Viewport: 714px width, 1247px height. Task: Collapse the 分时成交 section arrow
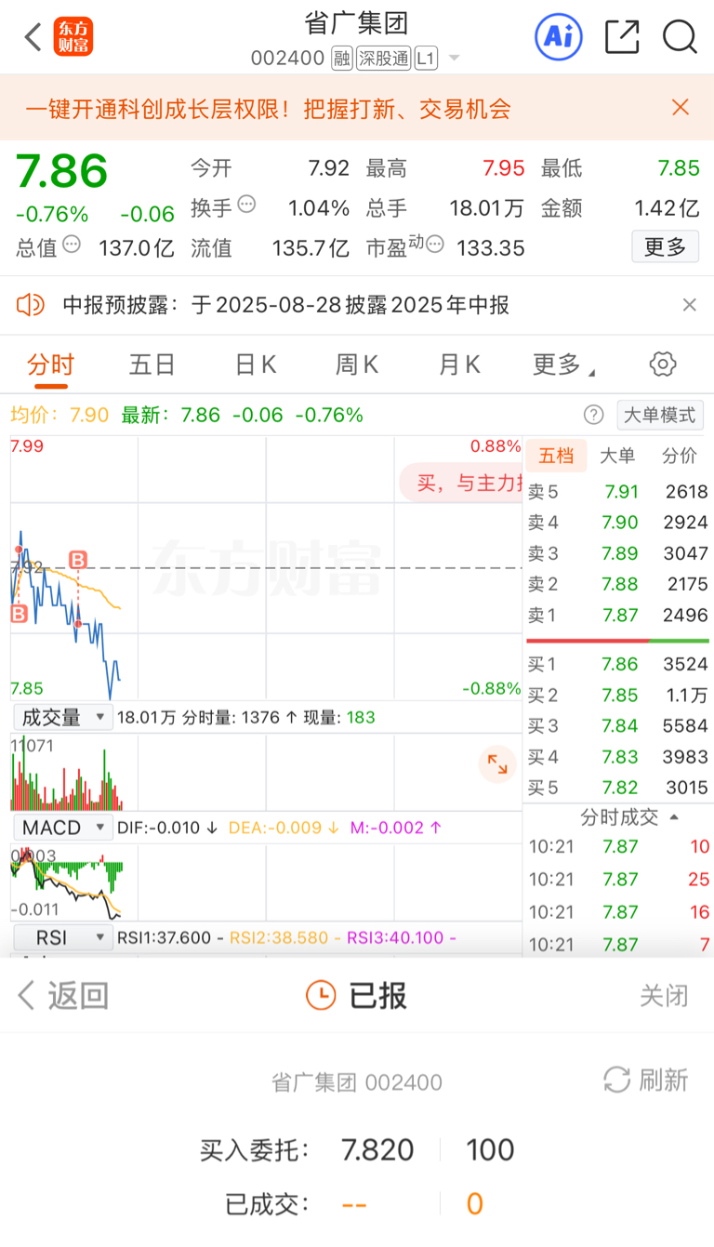[674, 817]
